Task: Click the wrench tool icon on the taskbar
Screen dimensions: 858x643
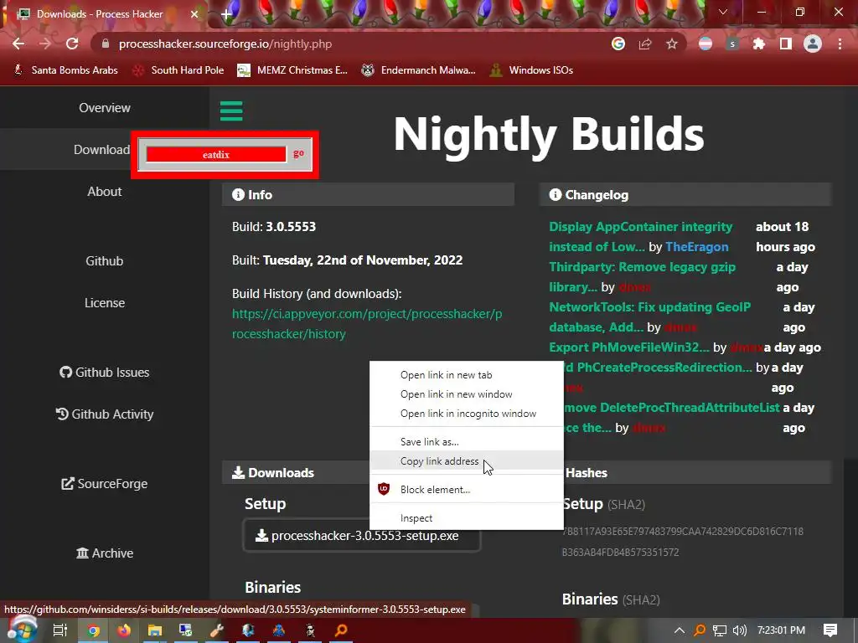Action: [x=217, y=630]
